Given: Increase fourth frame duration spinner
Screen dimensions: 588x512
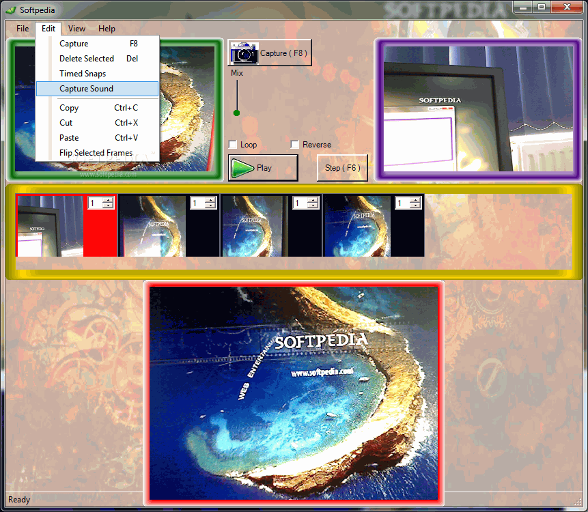Looking at the screenshot, I should coord(415,201).
